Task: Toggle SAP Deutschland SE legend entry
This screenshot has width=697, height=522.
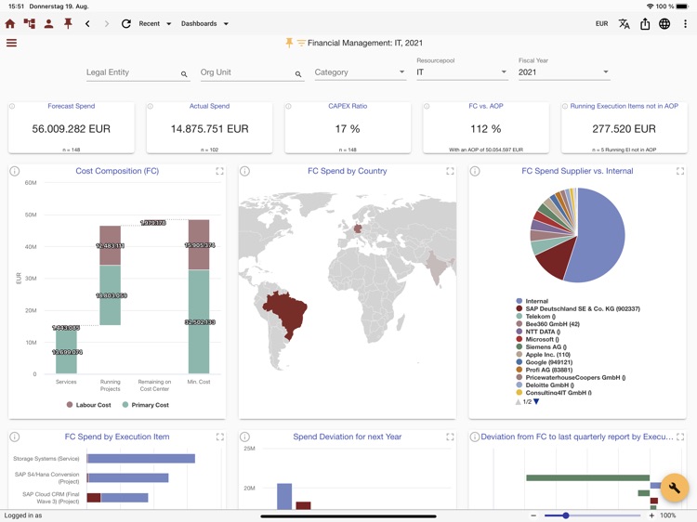Action: 578,308
